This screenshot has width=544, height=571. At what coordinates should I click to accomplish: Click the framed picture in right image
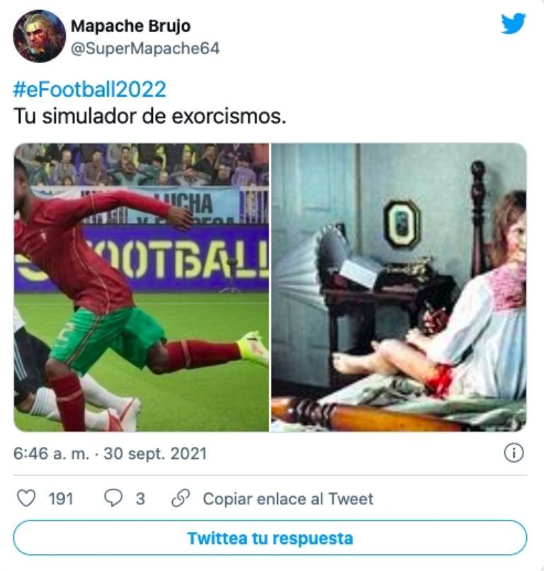(x=402, y=224)
